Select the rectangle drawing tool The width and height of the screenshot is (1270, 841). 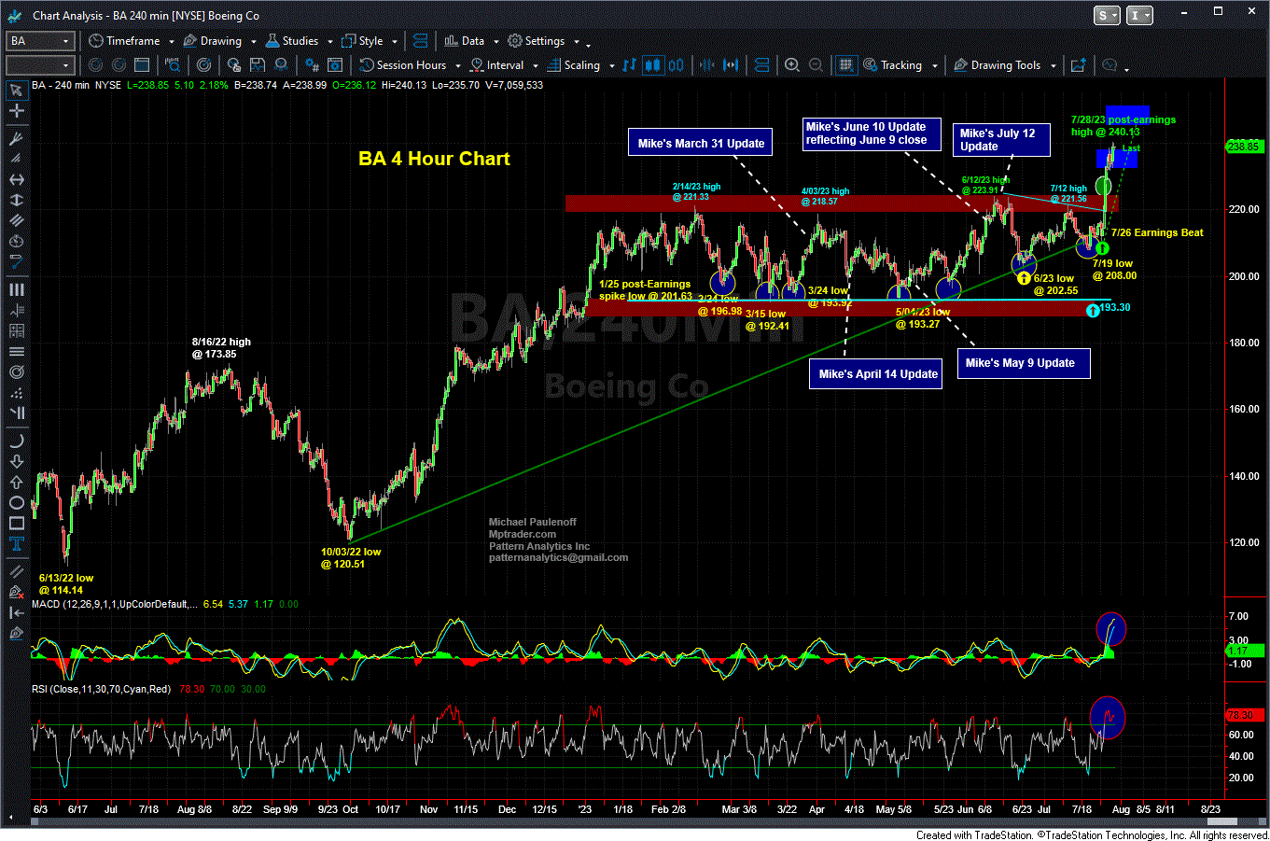click(x=16, y=523)
